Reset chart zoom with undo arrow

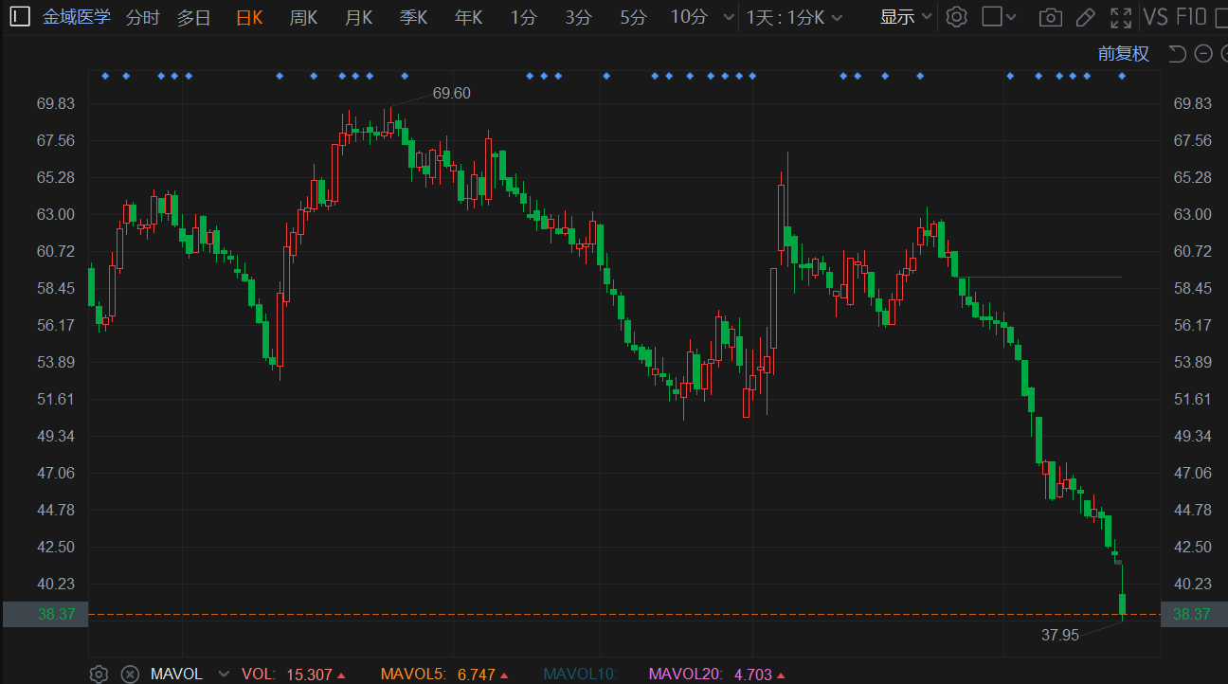click(x=1177, y=54)
